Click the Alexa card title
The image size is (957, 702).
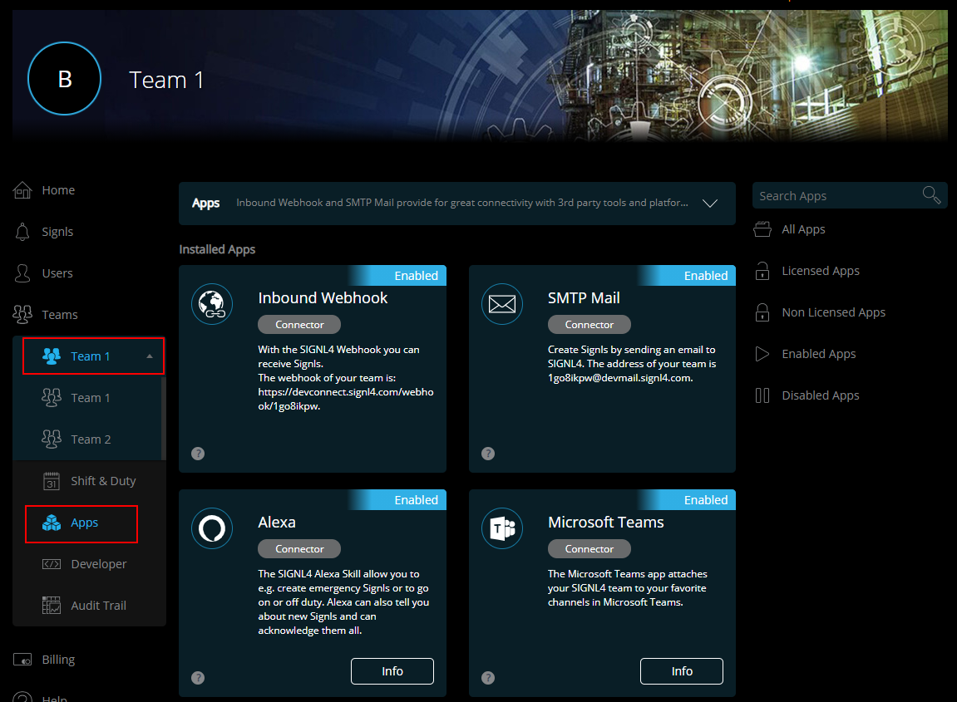tap(277, 522)
